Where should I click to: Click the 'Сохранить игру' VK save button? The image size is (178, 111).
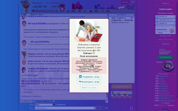(89, 77)
